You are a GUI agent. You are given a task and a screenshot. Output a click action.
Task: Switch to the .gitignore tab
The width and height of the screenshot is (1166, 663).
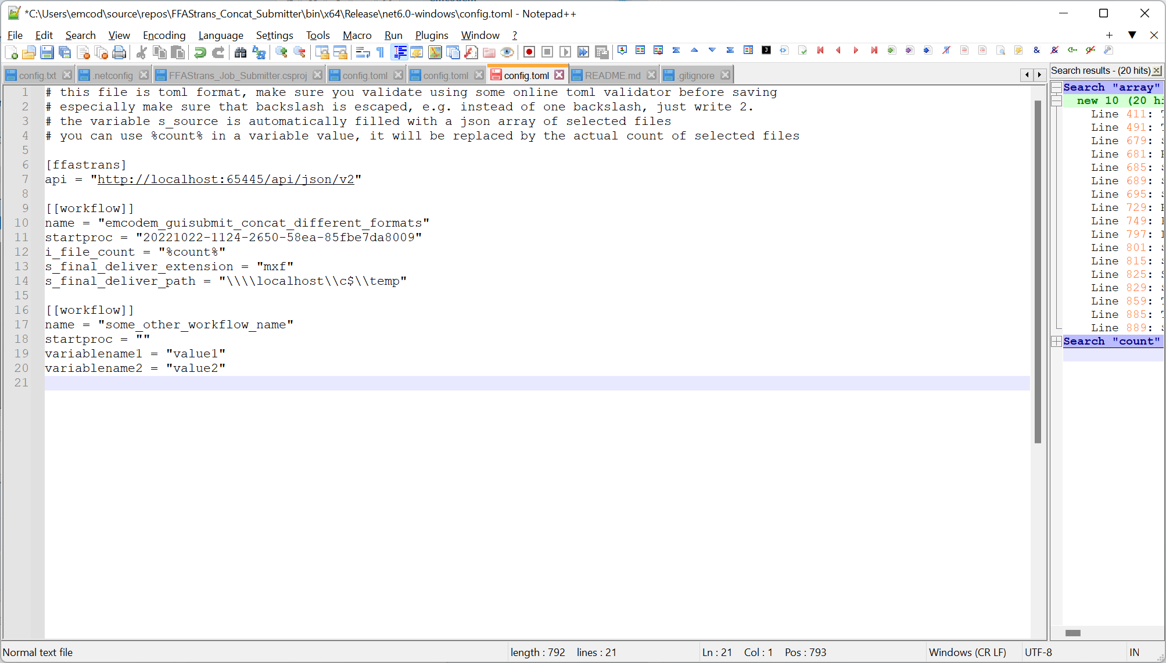[696, 76]
